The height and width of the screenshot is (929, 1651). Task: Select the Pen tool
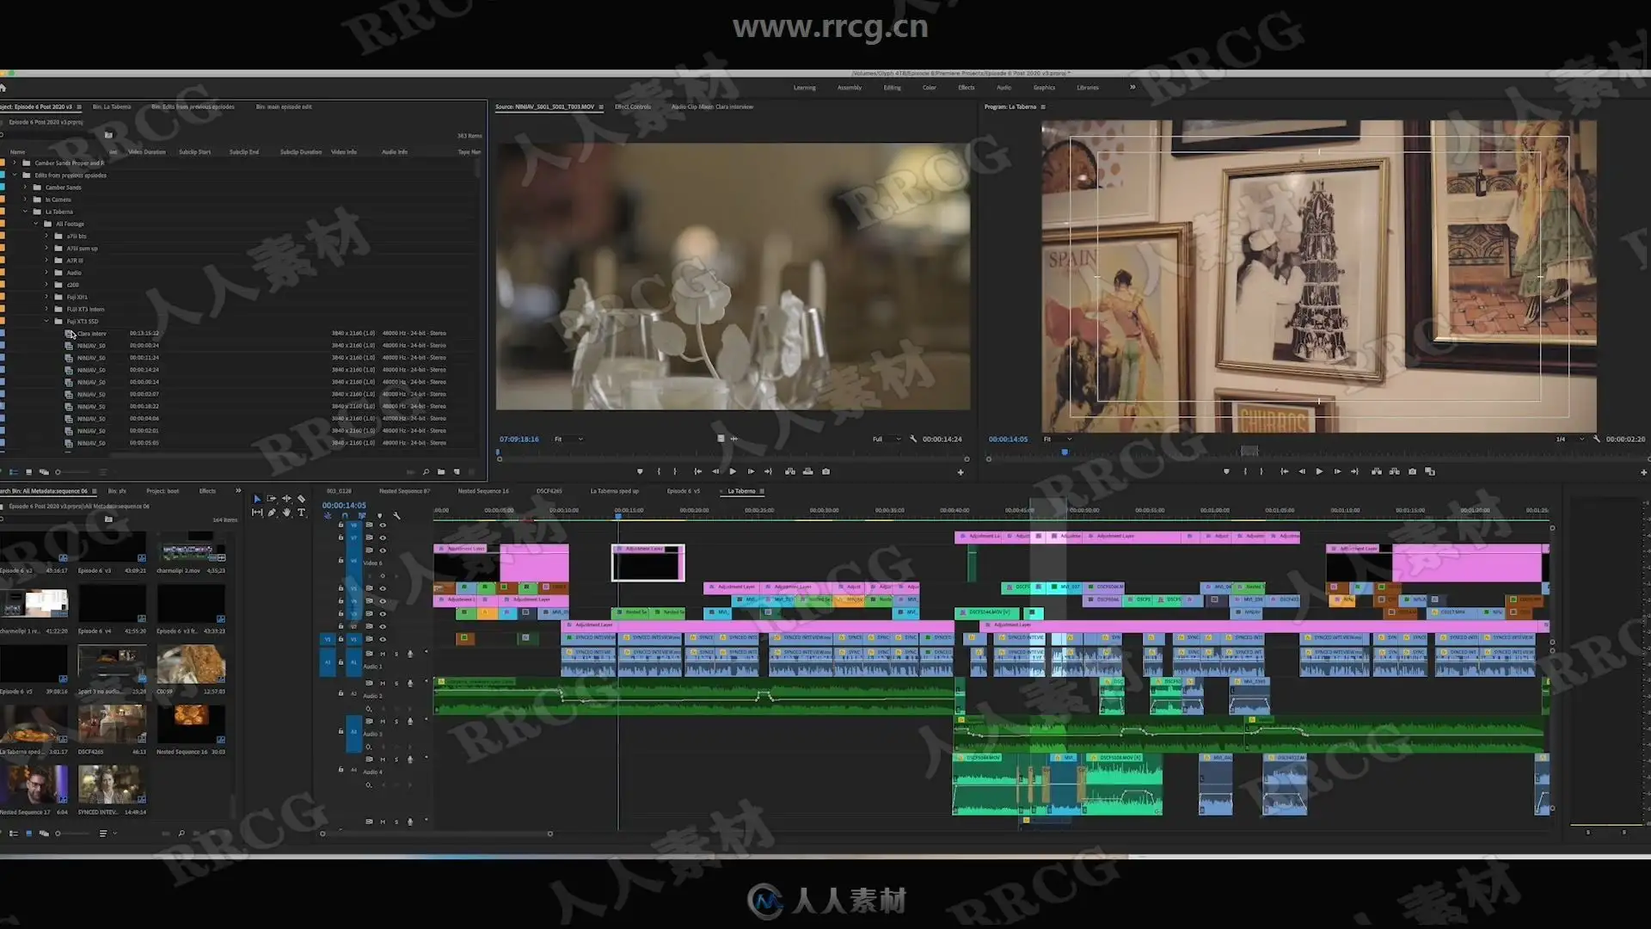pyautogui.click(x=272, y=513)
